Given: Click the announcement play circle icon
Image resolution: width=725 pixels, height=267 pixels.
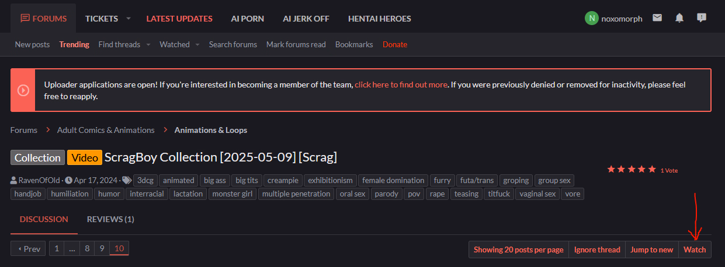Looking at the screenshot, I should pyautogui.click(x=23, y=90).
